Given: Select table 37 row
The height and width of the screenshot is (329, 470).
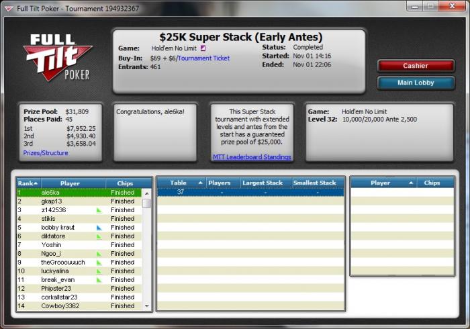Looking at the screenshot, I should point(250,192).
